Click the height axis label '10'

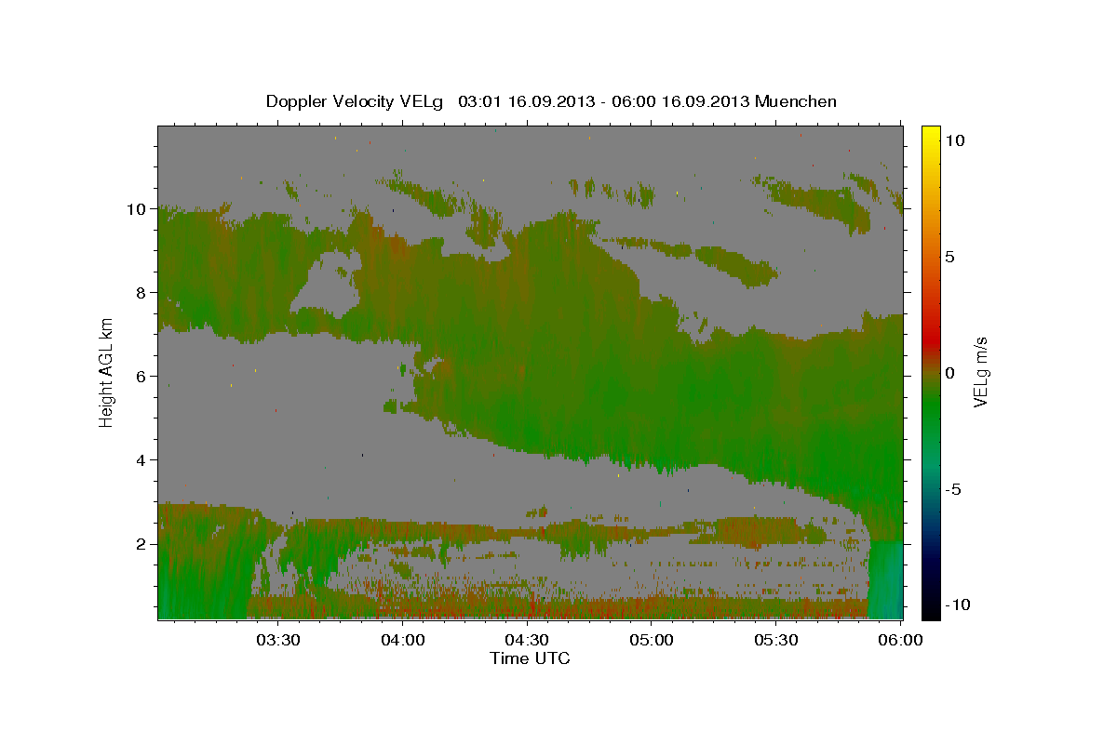point(139,209)
